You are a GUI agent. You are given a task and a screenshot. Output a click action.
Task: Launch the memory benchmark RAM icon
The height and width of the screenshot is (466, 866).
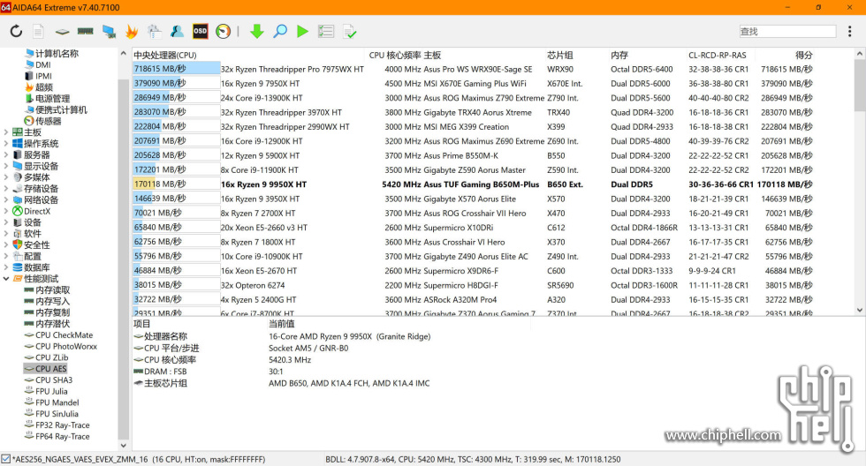click(85, 31)
